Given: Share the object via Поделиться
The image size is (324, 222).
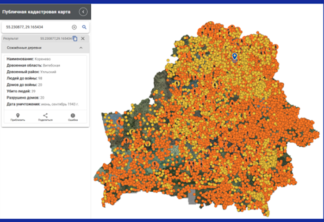Looking at the screenshot, I should (x=45, y=116).
